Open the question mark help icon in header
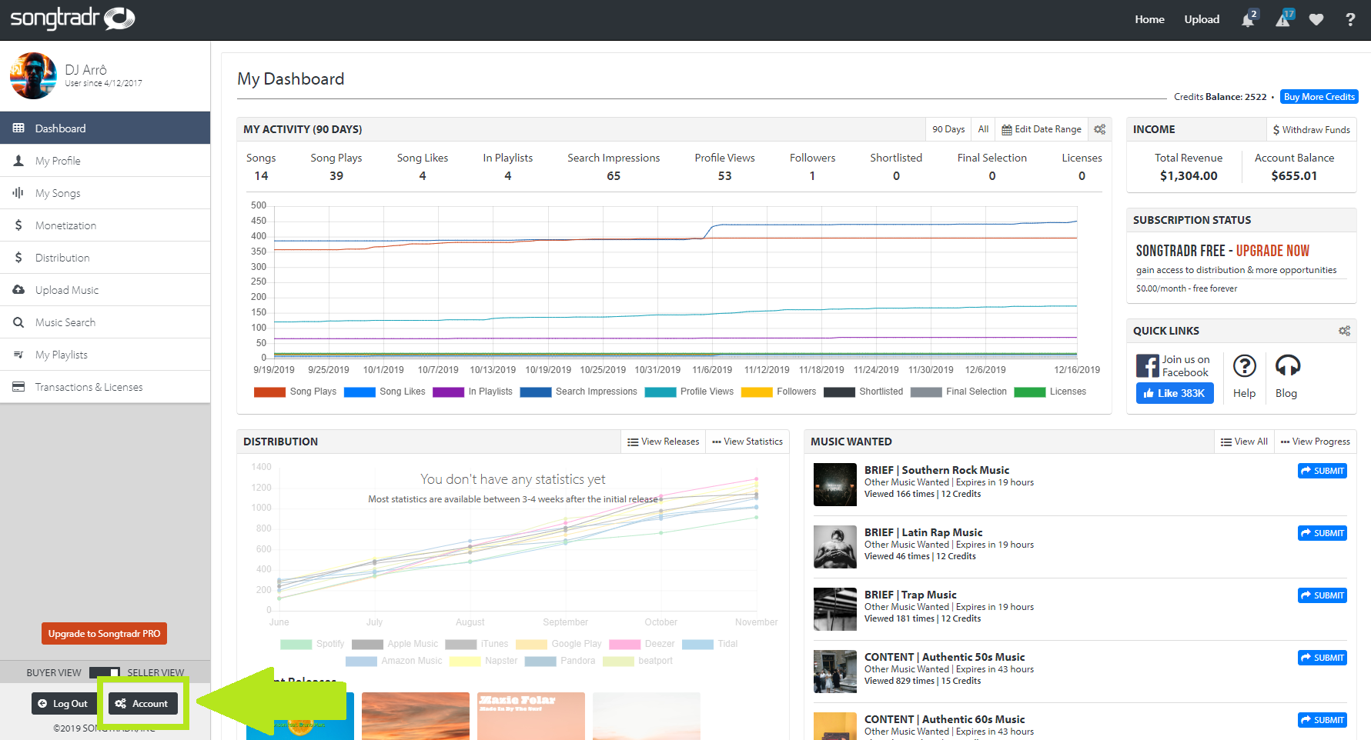Image resolution: width=1371 pixels, height=740 pixels. pyautogui.click(x=1350, y=19)
